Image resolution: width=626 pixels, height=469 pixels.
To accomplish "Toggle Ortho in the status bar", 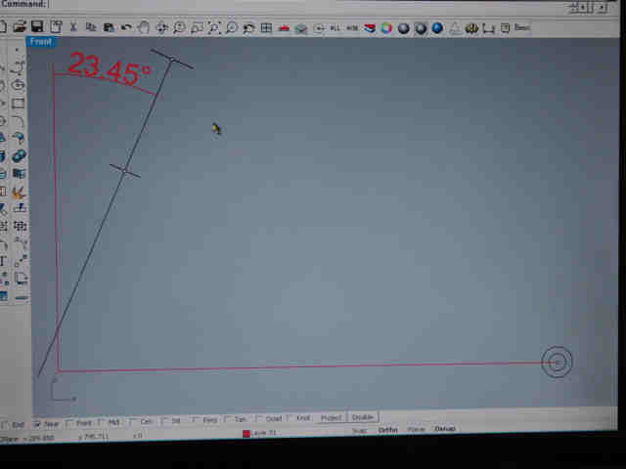I will 387,430.
